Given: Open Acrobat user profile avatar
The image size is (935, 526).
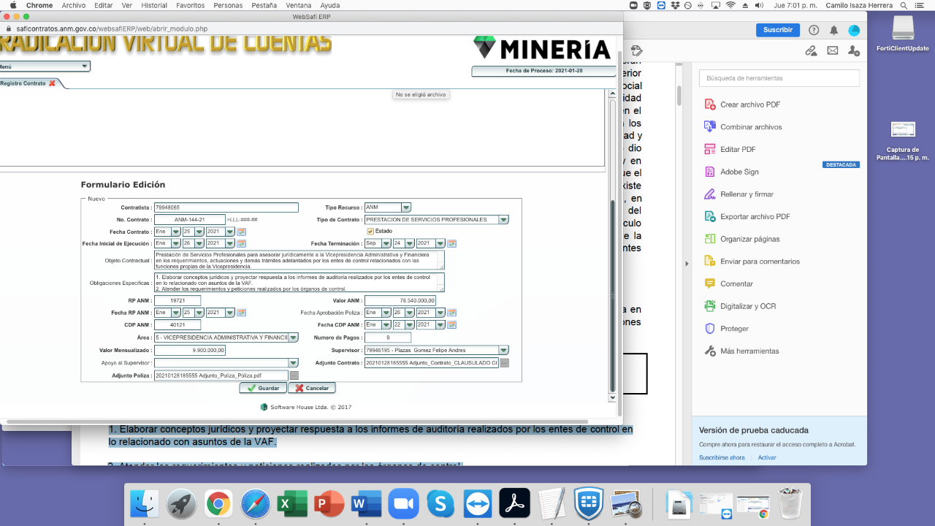Looking at the screenshot, I should pos(854,30).
